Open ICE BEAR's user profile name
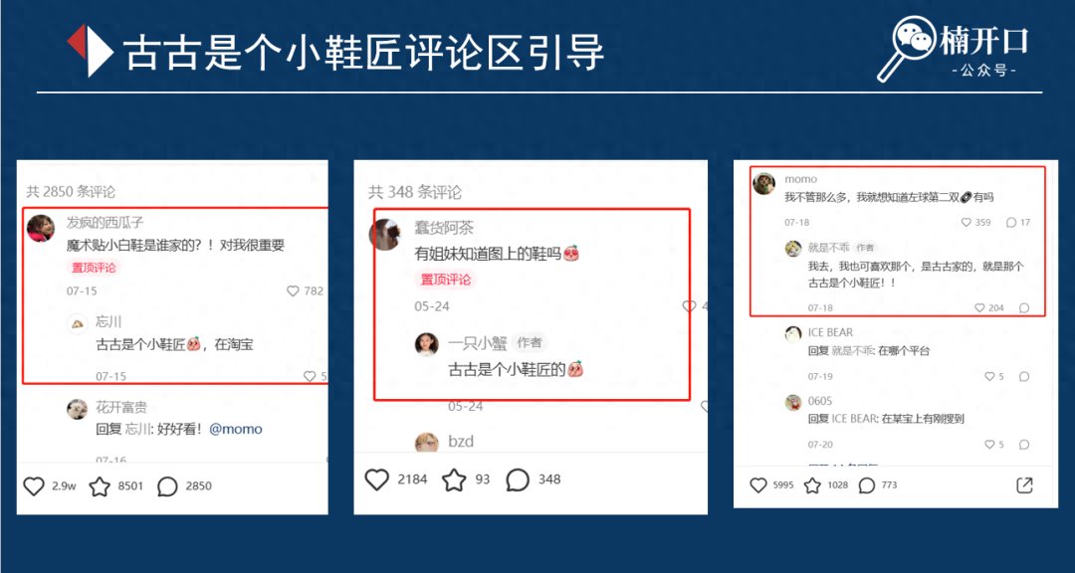The height and width of the screenshot is (573, 1075). (x=830, y=332)
